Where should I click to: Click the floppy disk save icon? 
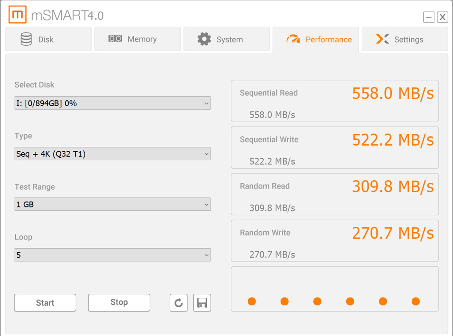[202, 303]
